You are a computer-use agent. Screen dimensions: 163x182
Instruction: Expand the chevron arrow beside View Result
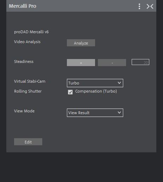coord(119,113)
